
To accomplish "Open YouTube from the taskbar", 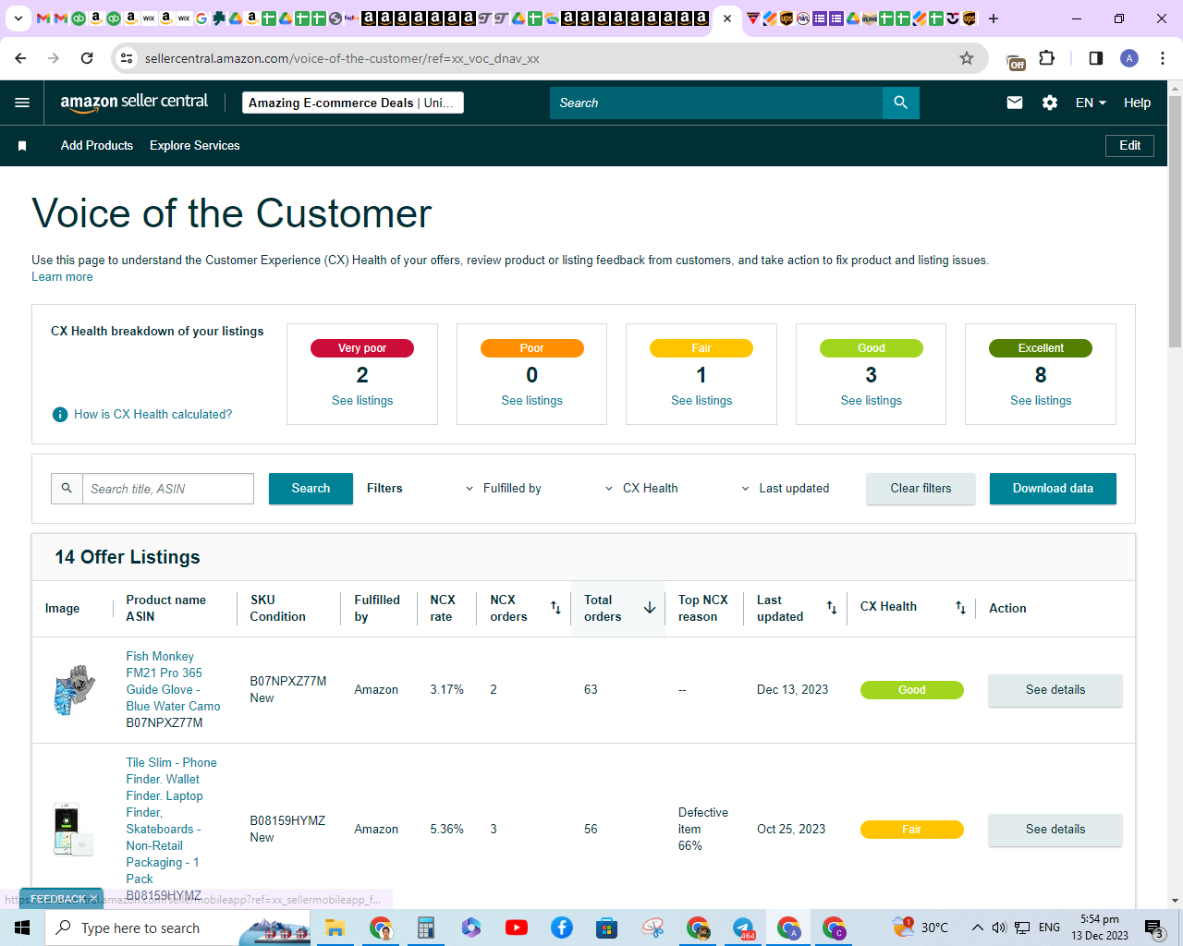I will (x=517, y=928).
